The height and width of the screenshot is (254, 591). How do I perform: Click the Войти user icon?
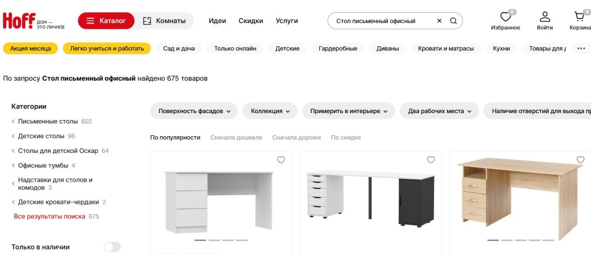click(545, 20)
